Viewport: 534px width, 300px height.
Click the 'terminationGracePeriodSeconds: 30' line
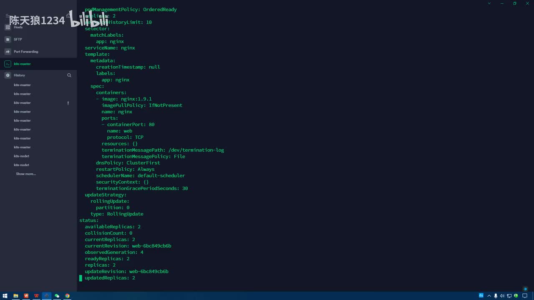(142, 188)
